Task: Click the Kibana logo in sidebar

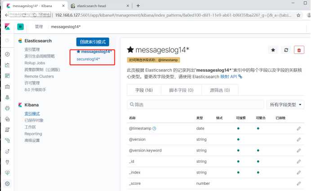Action: coord(7,27)
